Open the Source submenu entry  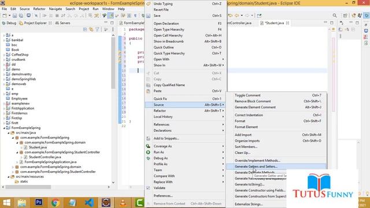(185, 105)
